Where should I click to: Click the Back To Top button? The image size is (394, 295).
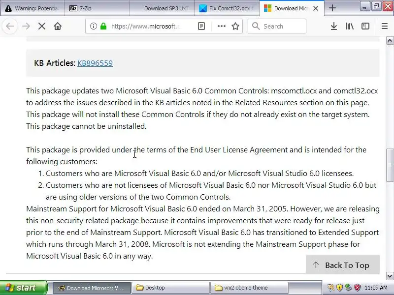click(x=342, y=265)
